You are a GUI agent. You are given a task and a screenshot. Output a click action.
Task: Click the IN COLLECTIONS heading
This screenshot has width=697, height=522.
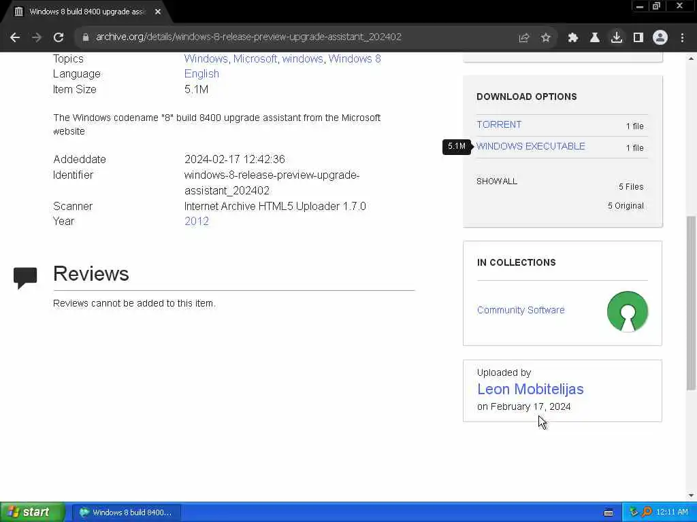coord(517,262)
